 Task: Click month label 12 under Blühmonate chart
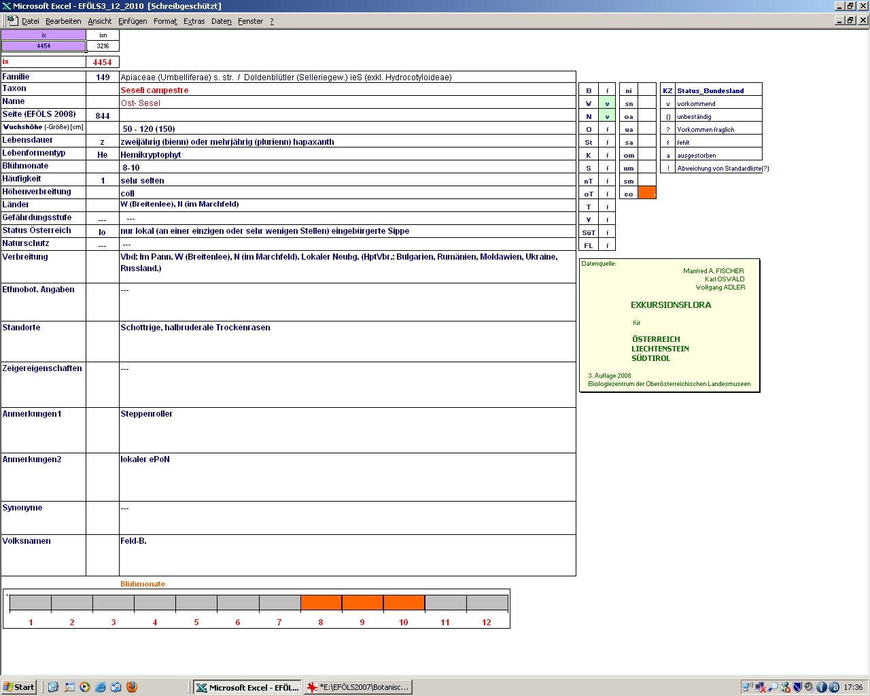click(x=487, y=622)
